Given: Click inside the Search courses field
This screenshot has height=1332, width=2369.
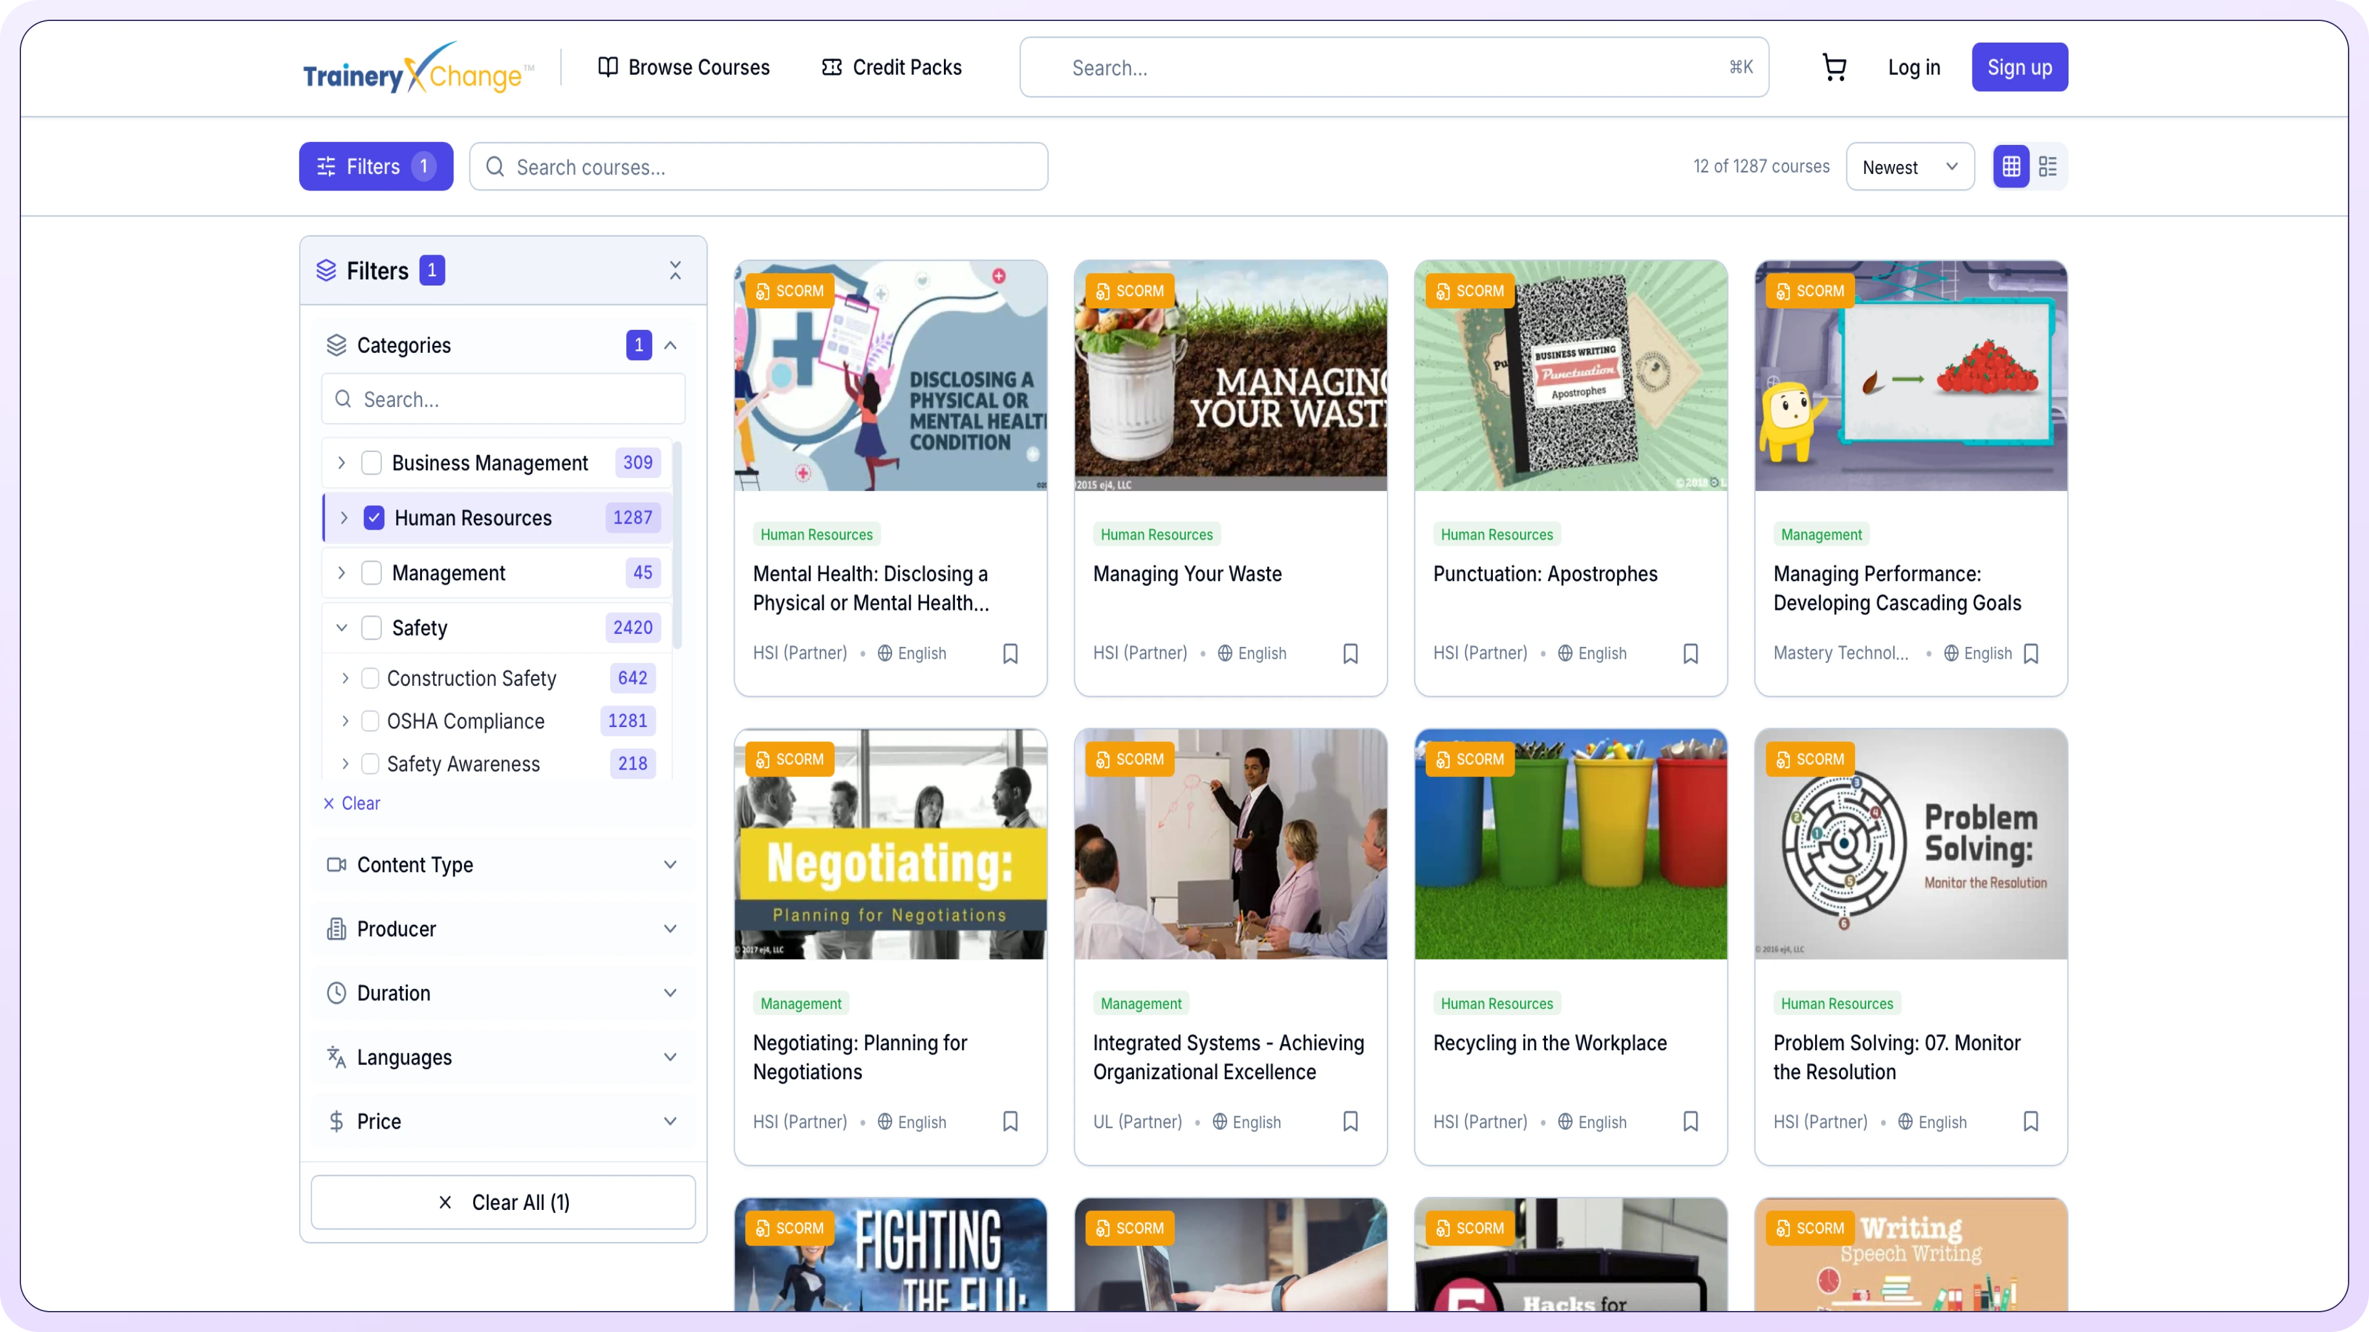Looking at the screenshot, I should pyautogui.click(x=759, y=166).
